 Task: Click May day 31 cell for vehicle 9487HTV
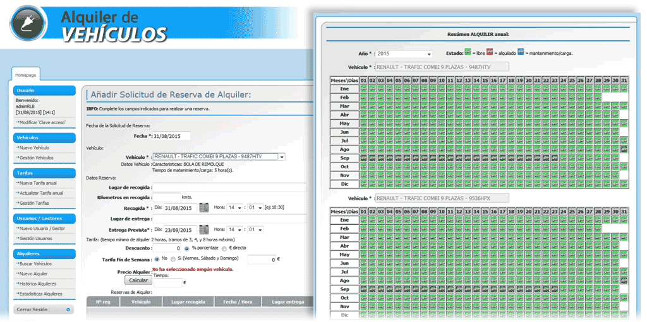(624, 123)
